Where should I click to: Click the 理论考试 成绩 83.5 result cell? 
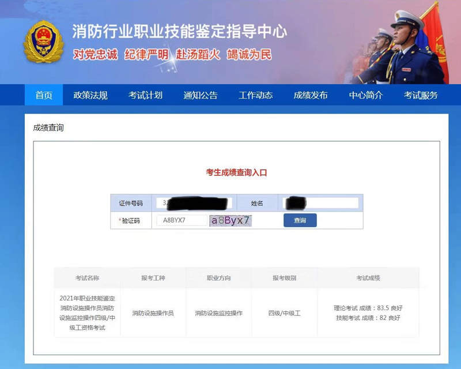tap(368, 308)
